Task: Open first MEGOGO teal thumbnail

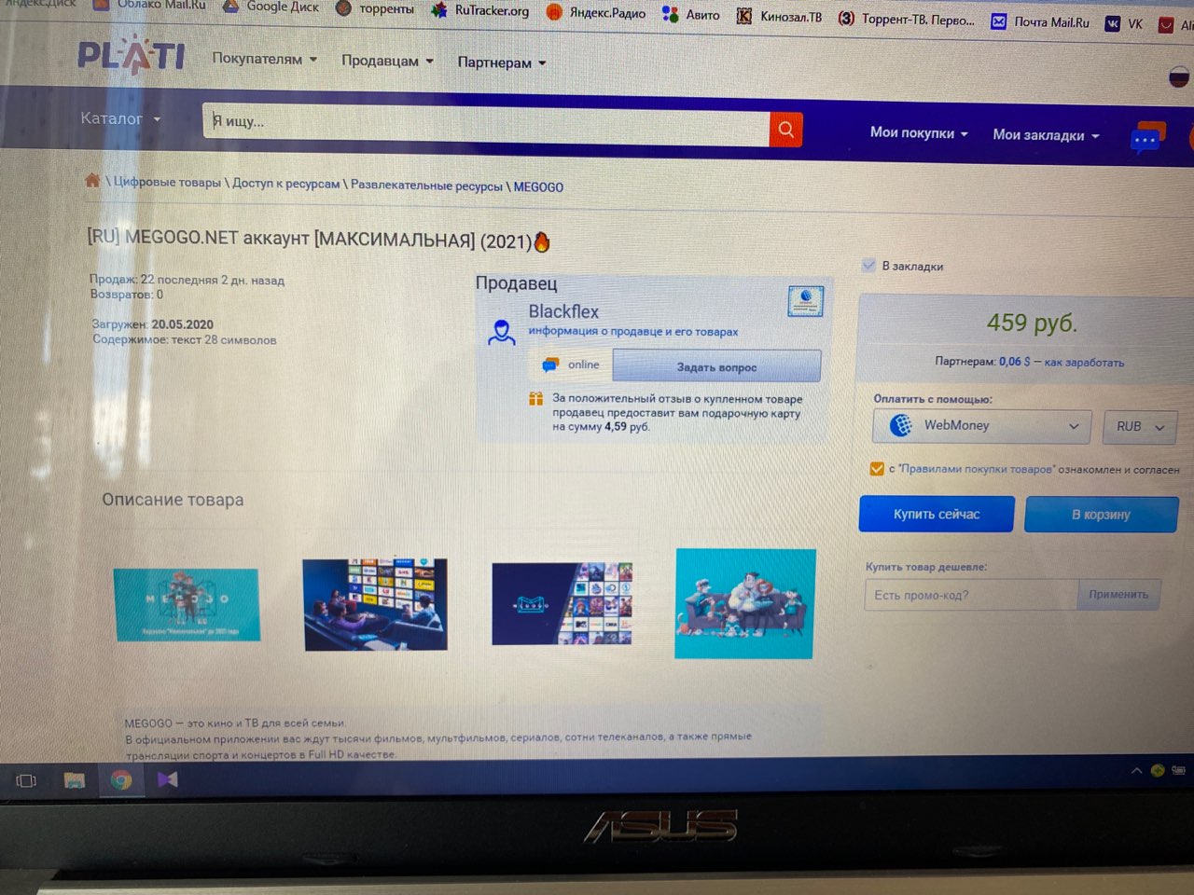Action: [x=187, y=605]
